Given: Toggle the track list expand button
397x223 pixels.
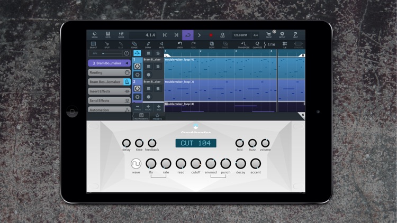Looking at the screenshot, I should coord(137,53).
